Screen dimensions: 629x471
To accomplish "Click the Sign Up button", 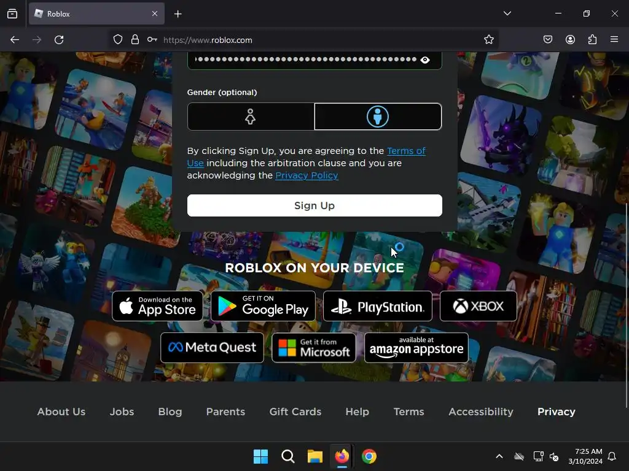I will 314,205.
